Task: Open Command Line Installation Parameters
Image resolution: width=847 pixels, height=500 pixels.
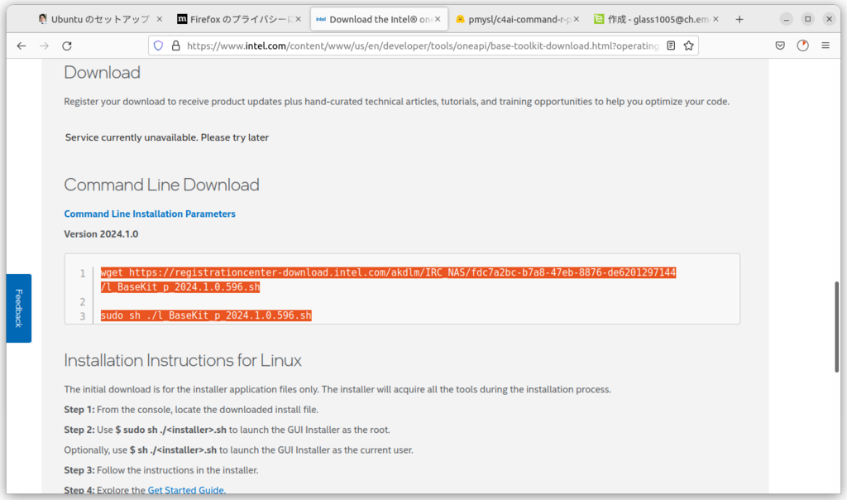Action: (150, 214)
